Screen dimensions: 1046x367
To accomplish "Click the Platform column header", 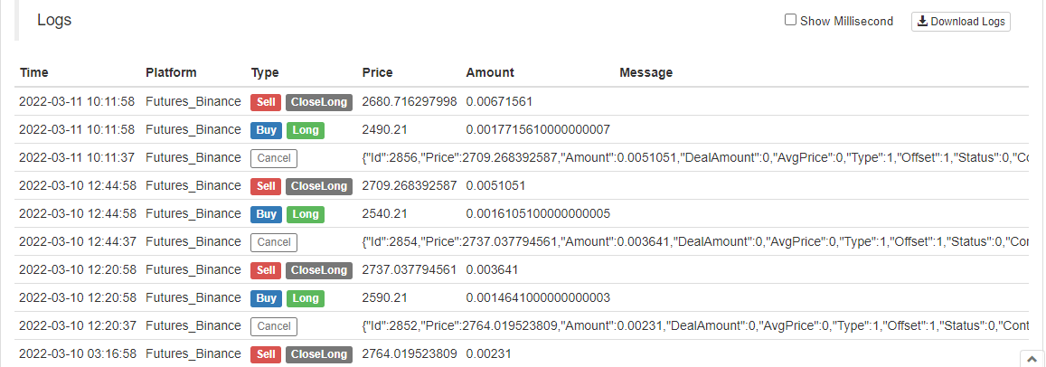I will click(x=171, y=72).
